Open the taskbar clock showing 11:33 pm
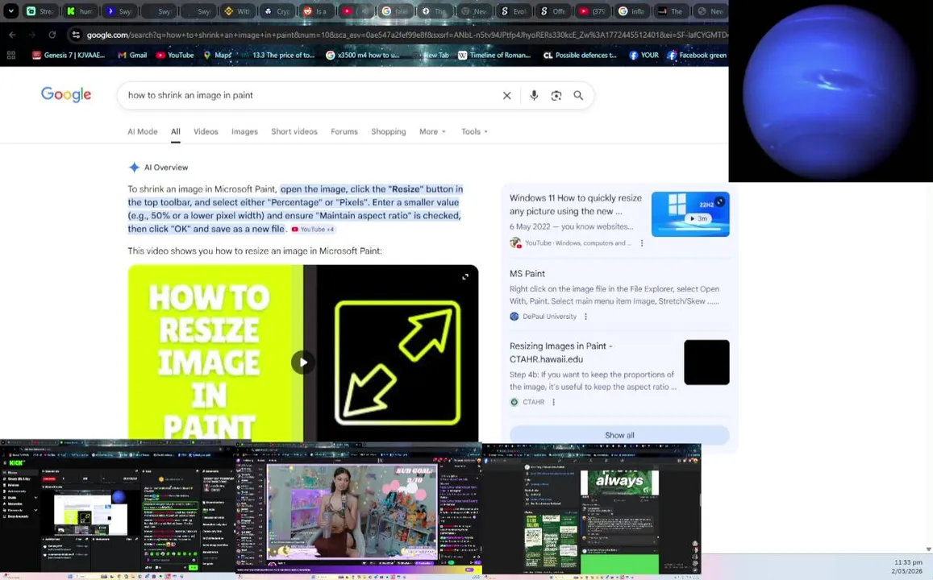Image resolution: width=933 pixels, height=580 pixels. point(907,566)
